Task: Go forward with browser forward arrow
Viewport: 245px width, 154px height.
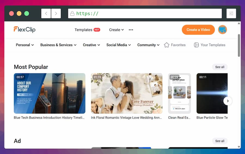Action: point(56,13)
